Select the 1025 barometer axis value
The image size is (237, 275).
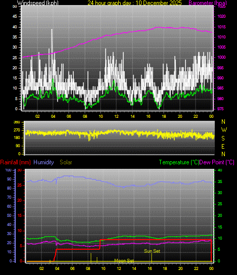(x=221, y=7)
